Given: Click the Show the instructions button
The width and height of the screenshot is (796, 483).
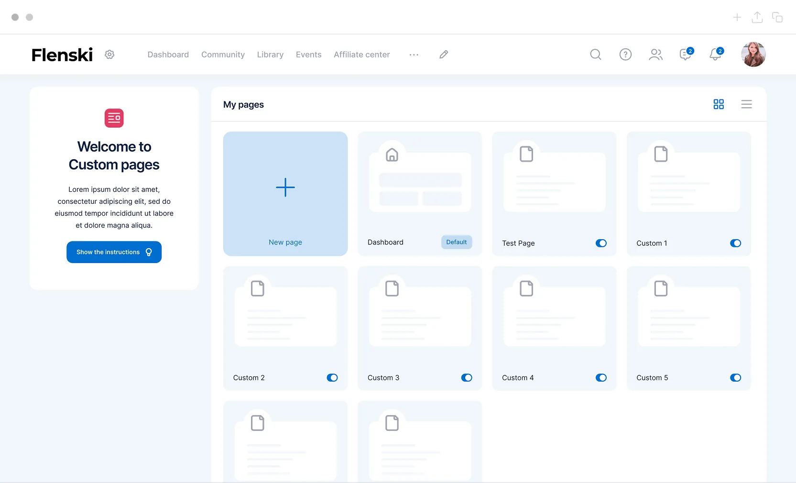Looking at the screenshot, I should (114, 252).
